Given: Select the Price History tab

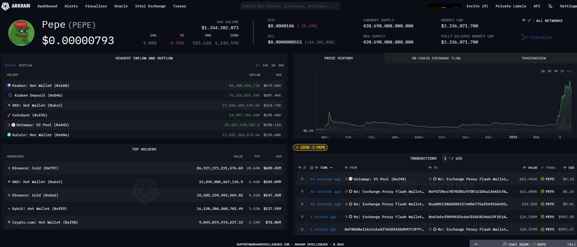Looking at the screenshot, I should (x=339, y=58).
